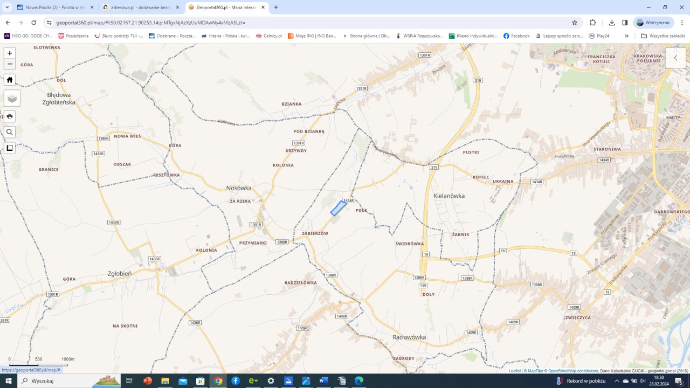Open the Windows Start menu

[8, 381]
